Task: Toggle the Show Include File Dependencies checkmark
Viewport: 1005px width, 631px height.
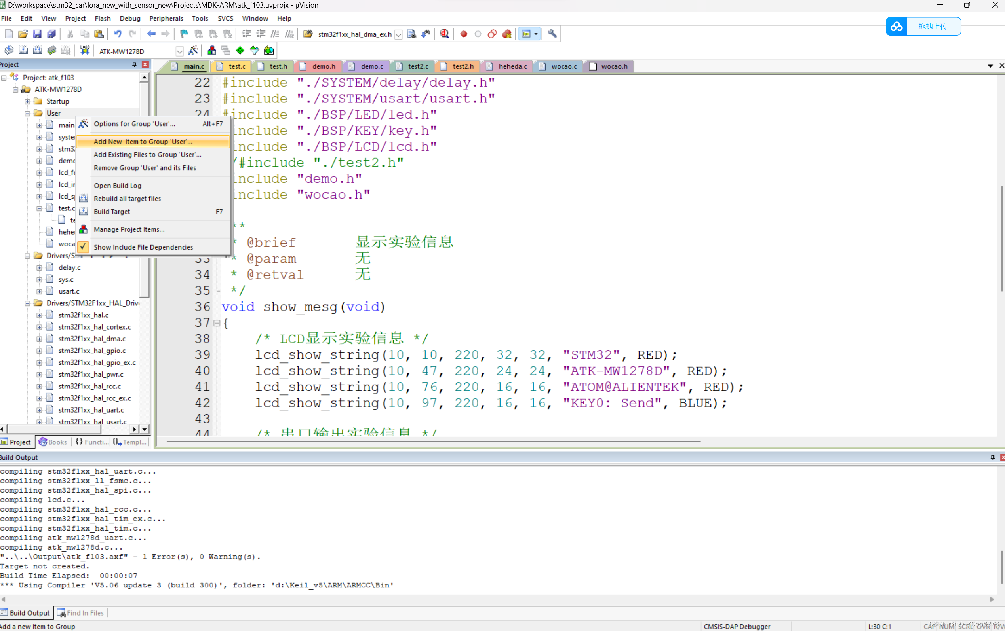Action: [84, 247]
